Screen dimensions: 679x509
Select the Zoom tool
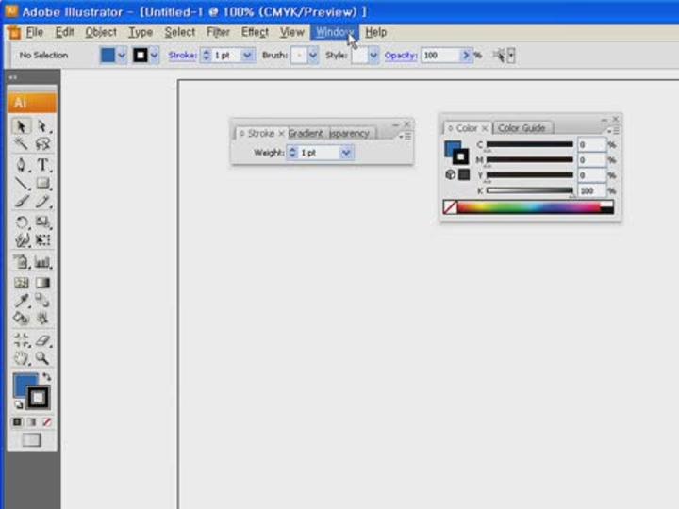click(x=42, y=358)
